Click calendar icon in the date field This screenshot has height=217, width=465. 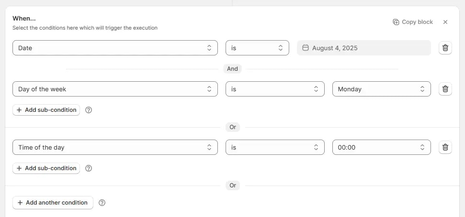[306, 48]
